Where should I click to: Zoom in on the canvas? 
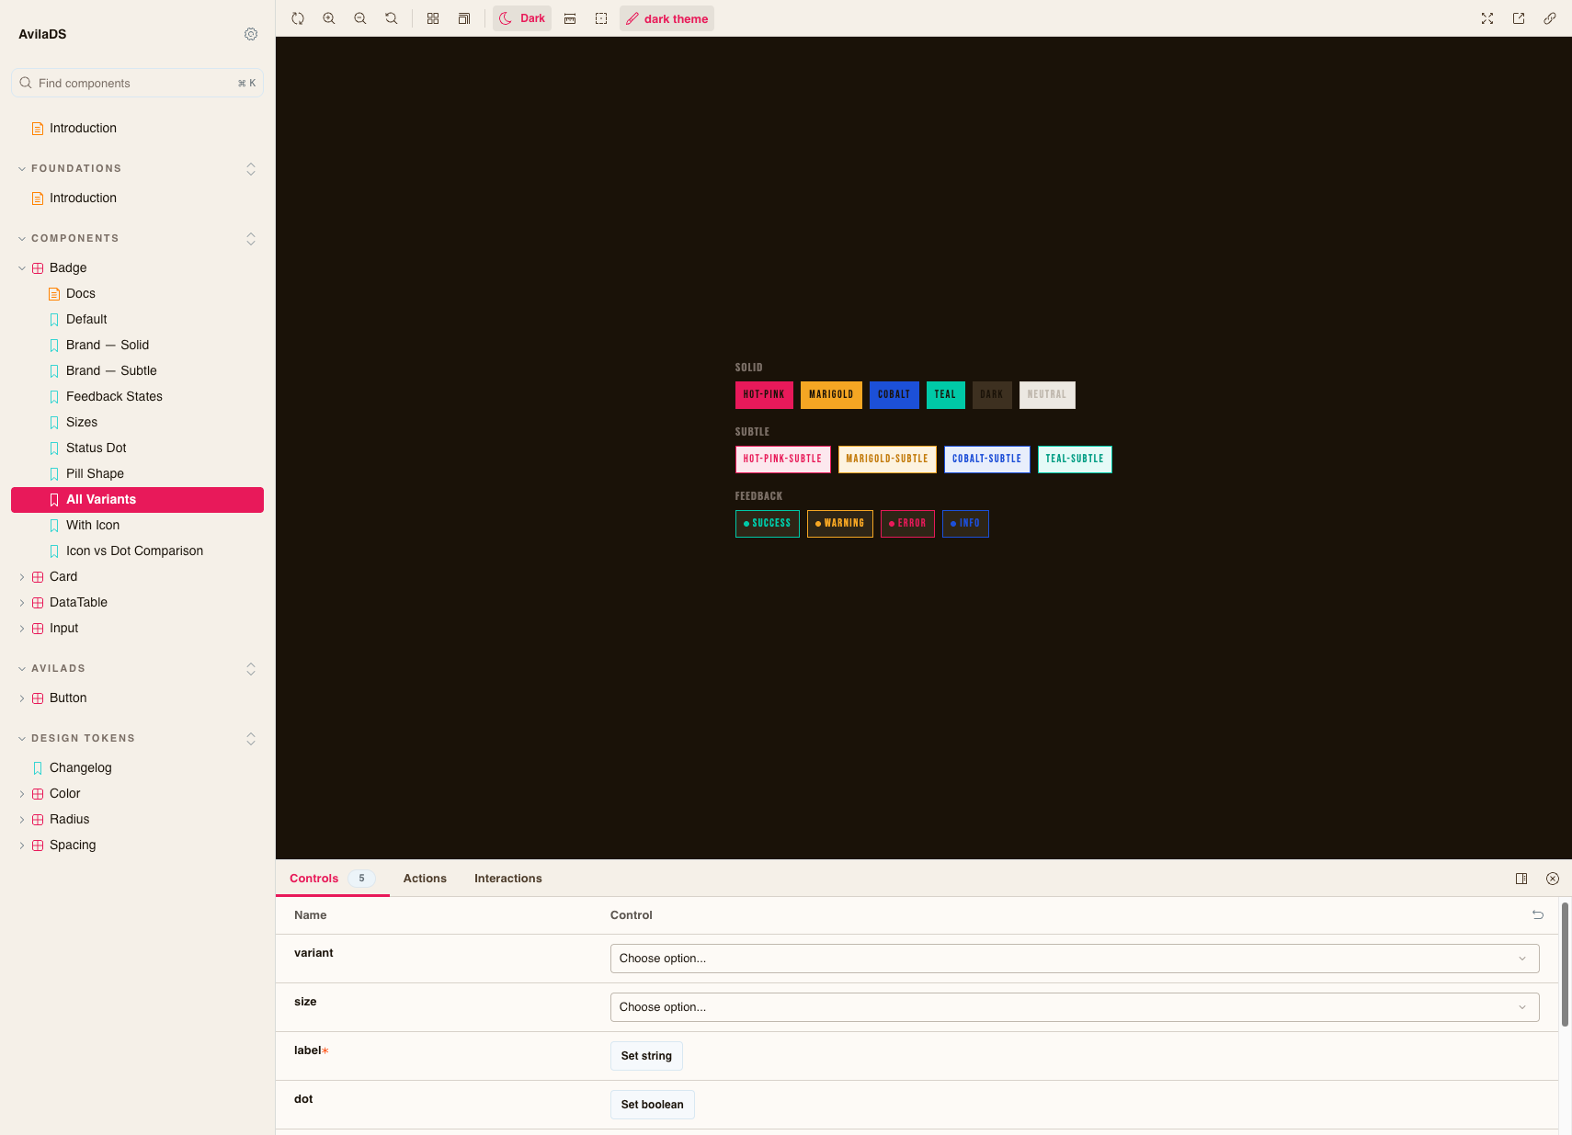click(329, 17)
